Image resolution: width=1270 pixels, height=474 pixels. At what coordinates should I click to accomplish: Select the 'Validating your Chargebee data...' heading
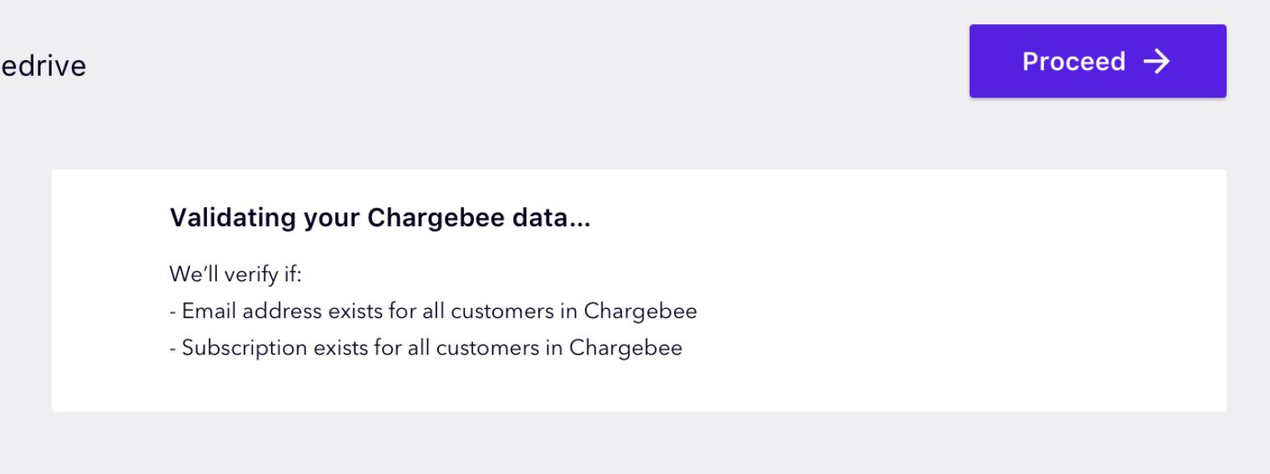click(x=380, y=218)
